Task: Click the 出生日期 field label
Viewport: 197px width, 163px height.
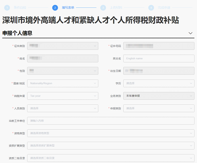Action: point(116,71)
